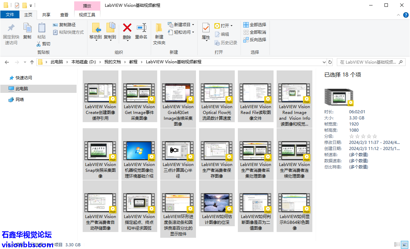Switch to details list view
410x249 pixels.
397,244
